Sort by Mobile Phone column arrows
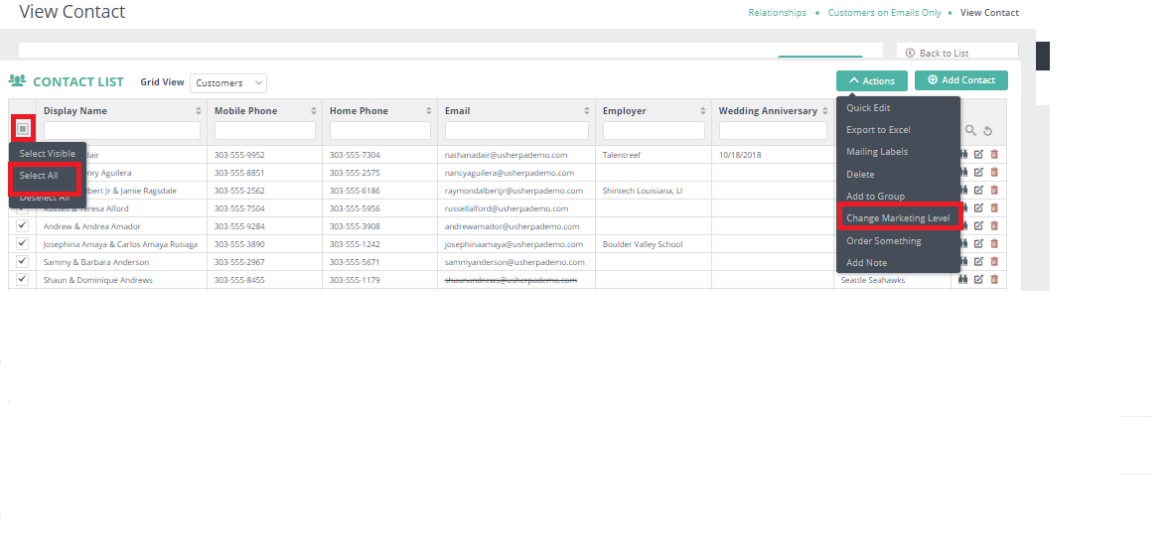This screenshot has height=545, width=1174. (x=314, y=111)
